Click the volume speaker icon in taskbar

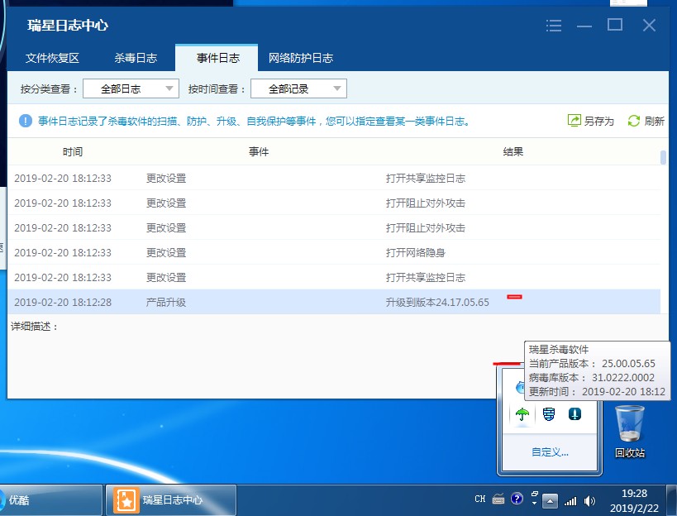coord(589,500)
